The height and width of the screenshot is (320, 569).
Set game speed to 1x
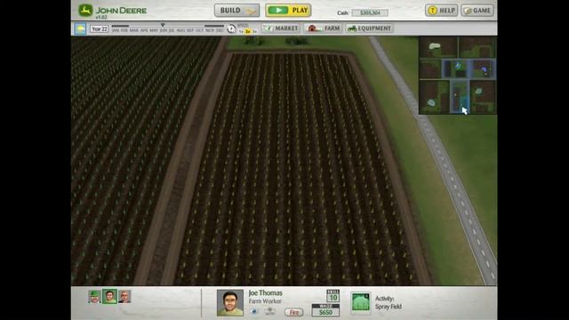[241, 32]
